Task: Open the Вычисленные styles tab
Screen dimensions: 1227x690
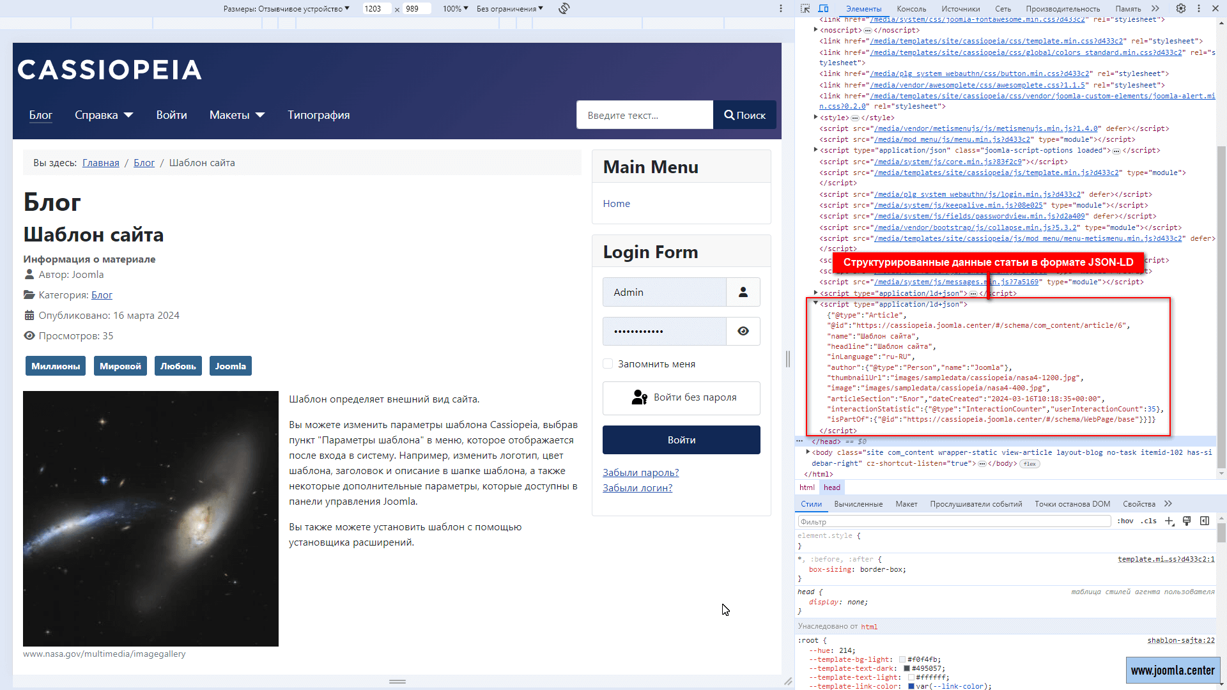Action: tap(858, 504)
